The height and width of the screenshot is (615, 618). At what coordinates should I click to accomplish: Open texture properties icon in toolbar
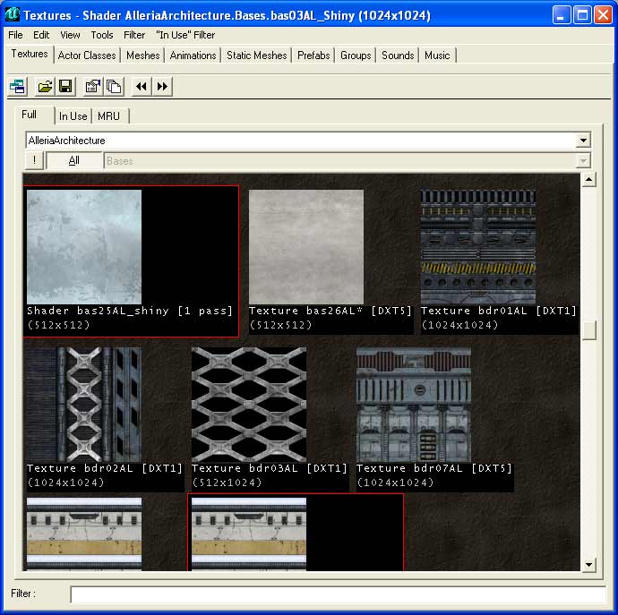92,86
